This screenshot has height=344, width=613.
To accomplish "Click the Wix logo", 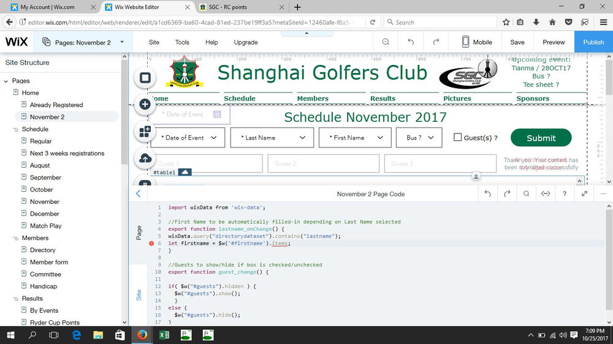I will click(17, 42).
